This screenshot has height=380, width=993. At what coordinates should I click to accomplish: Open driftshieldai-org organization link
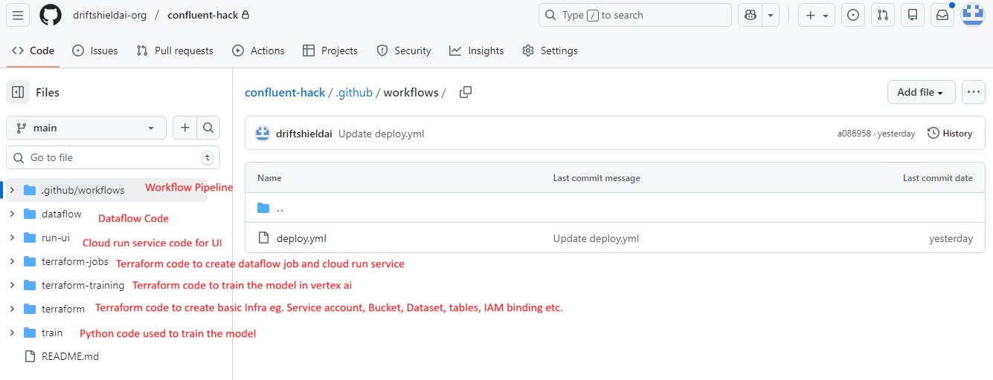[x=110, y=15]
